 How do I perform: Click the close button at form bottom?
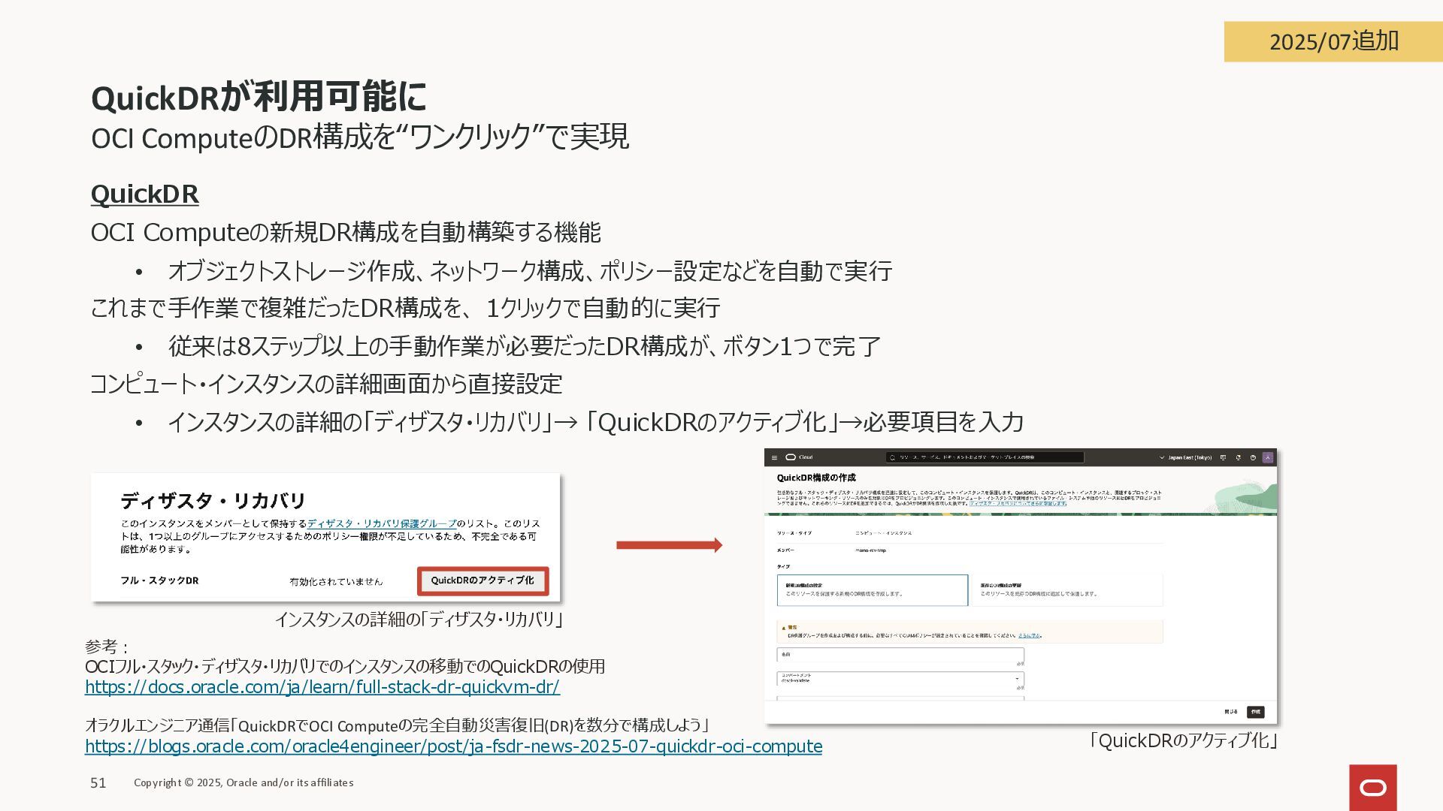(1231, 712)
